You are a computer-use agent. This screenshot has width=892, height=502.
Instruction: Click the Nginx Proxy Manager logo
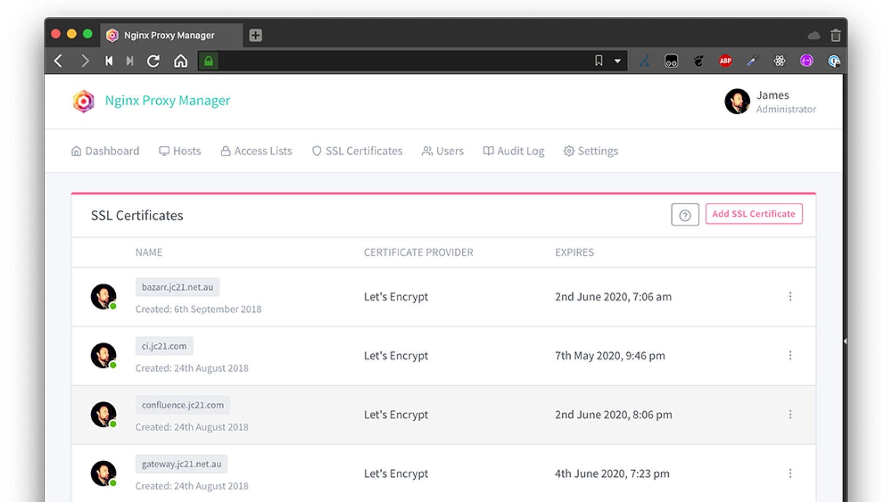(x=84, y=101)
